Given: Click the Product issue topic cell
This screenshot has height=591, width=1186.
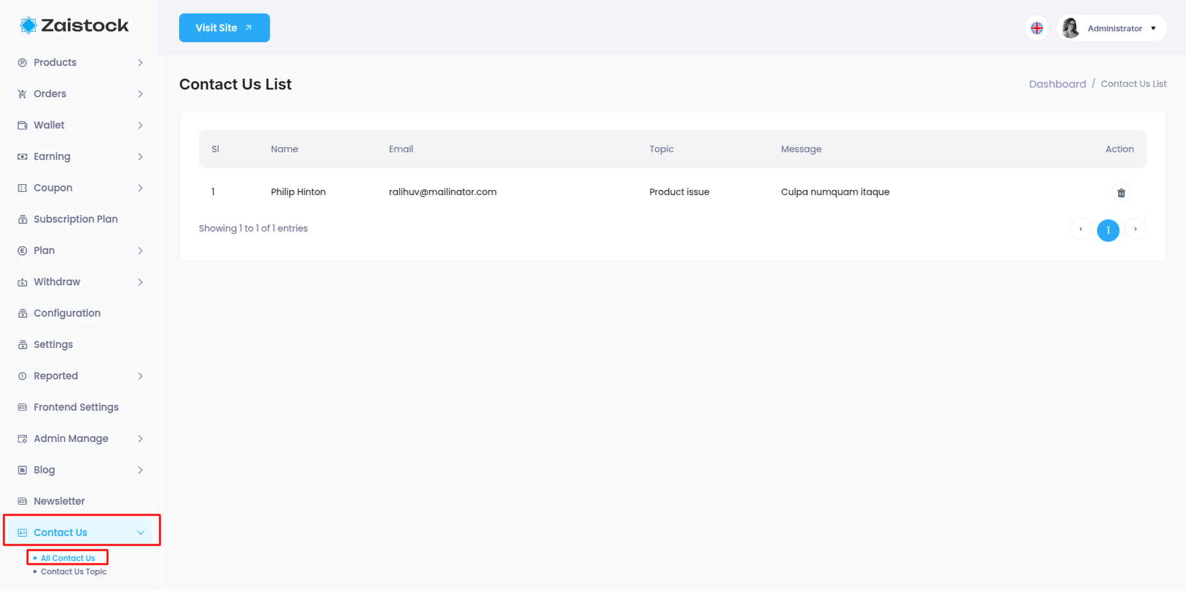Looking at the screenshot, I should [x=679, y=192].
